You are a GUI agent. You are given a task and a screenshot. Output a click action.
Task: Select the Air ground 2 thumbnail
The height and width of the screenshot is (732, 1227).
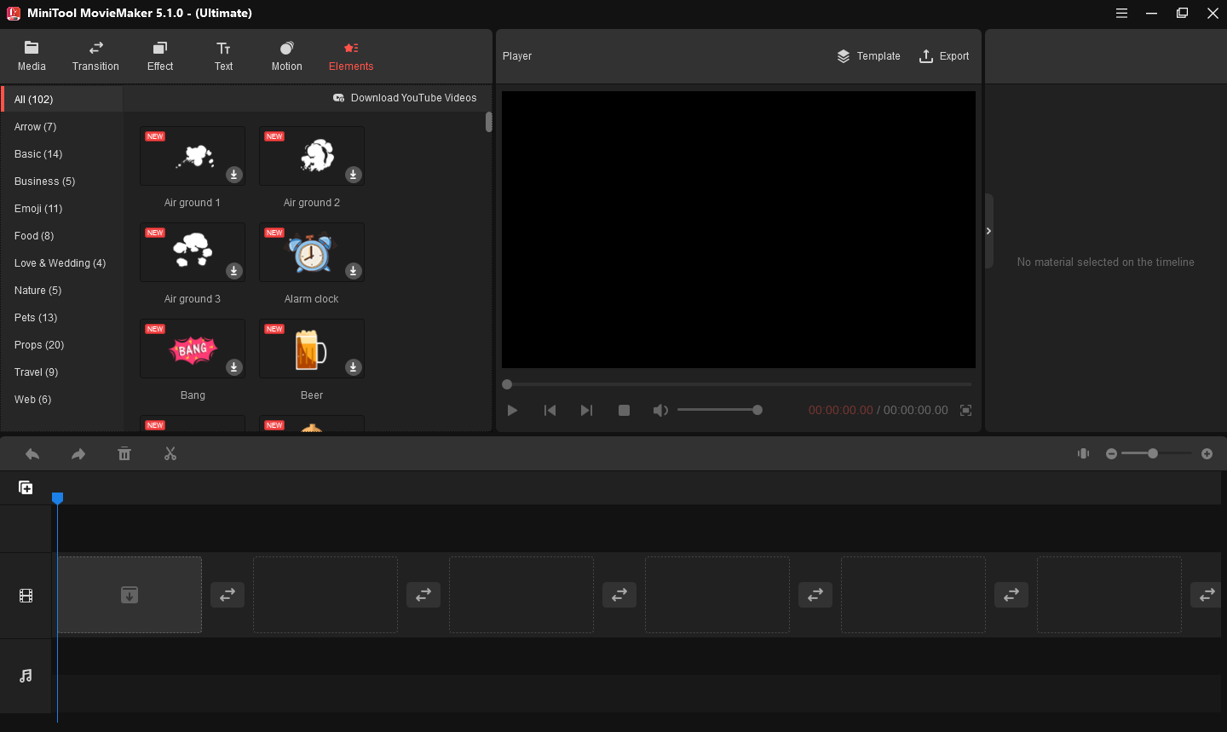(312, 156)
